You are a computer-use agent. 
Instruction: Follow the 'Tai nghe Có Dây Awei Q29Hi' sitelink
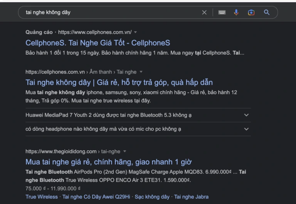[x=96, y=197]
